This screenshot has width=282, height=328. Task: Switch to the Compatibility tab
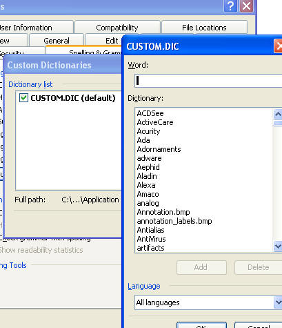tap(117, 28)
